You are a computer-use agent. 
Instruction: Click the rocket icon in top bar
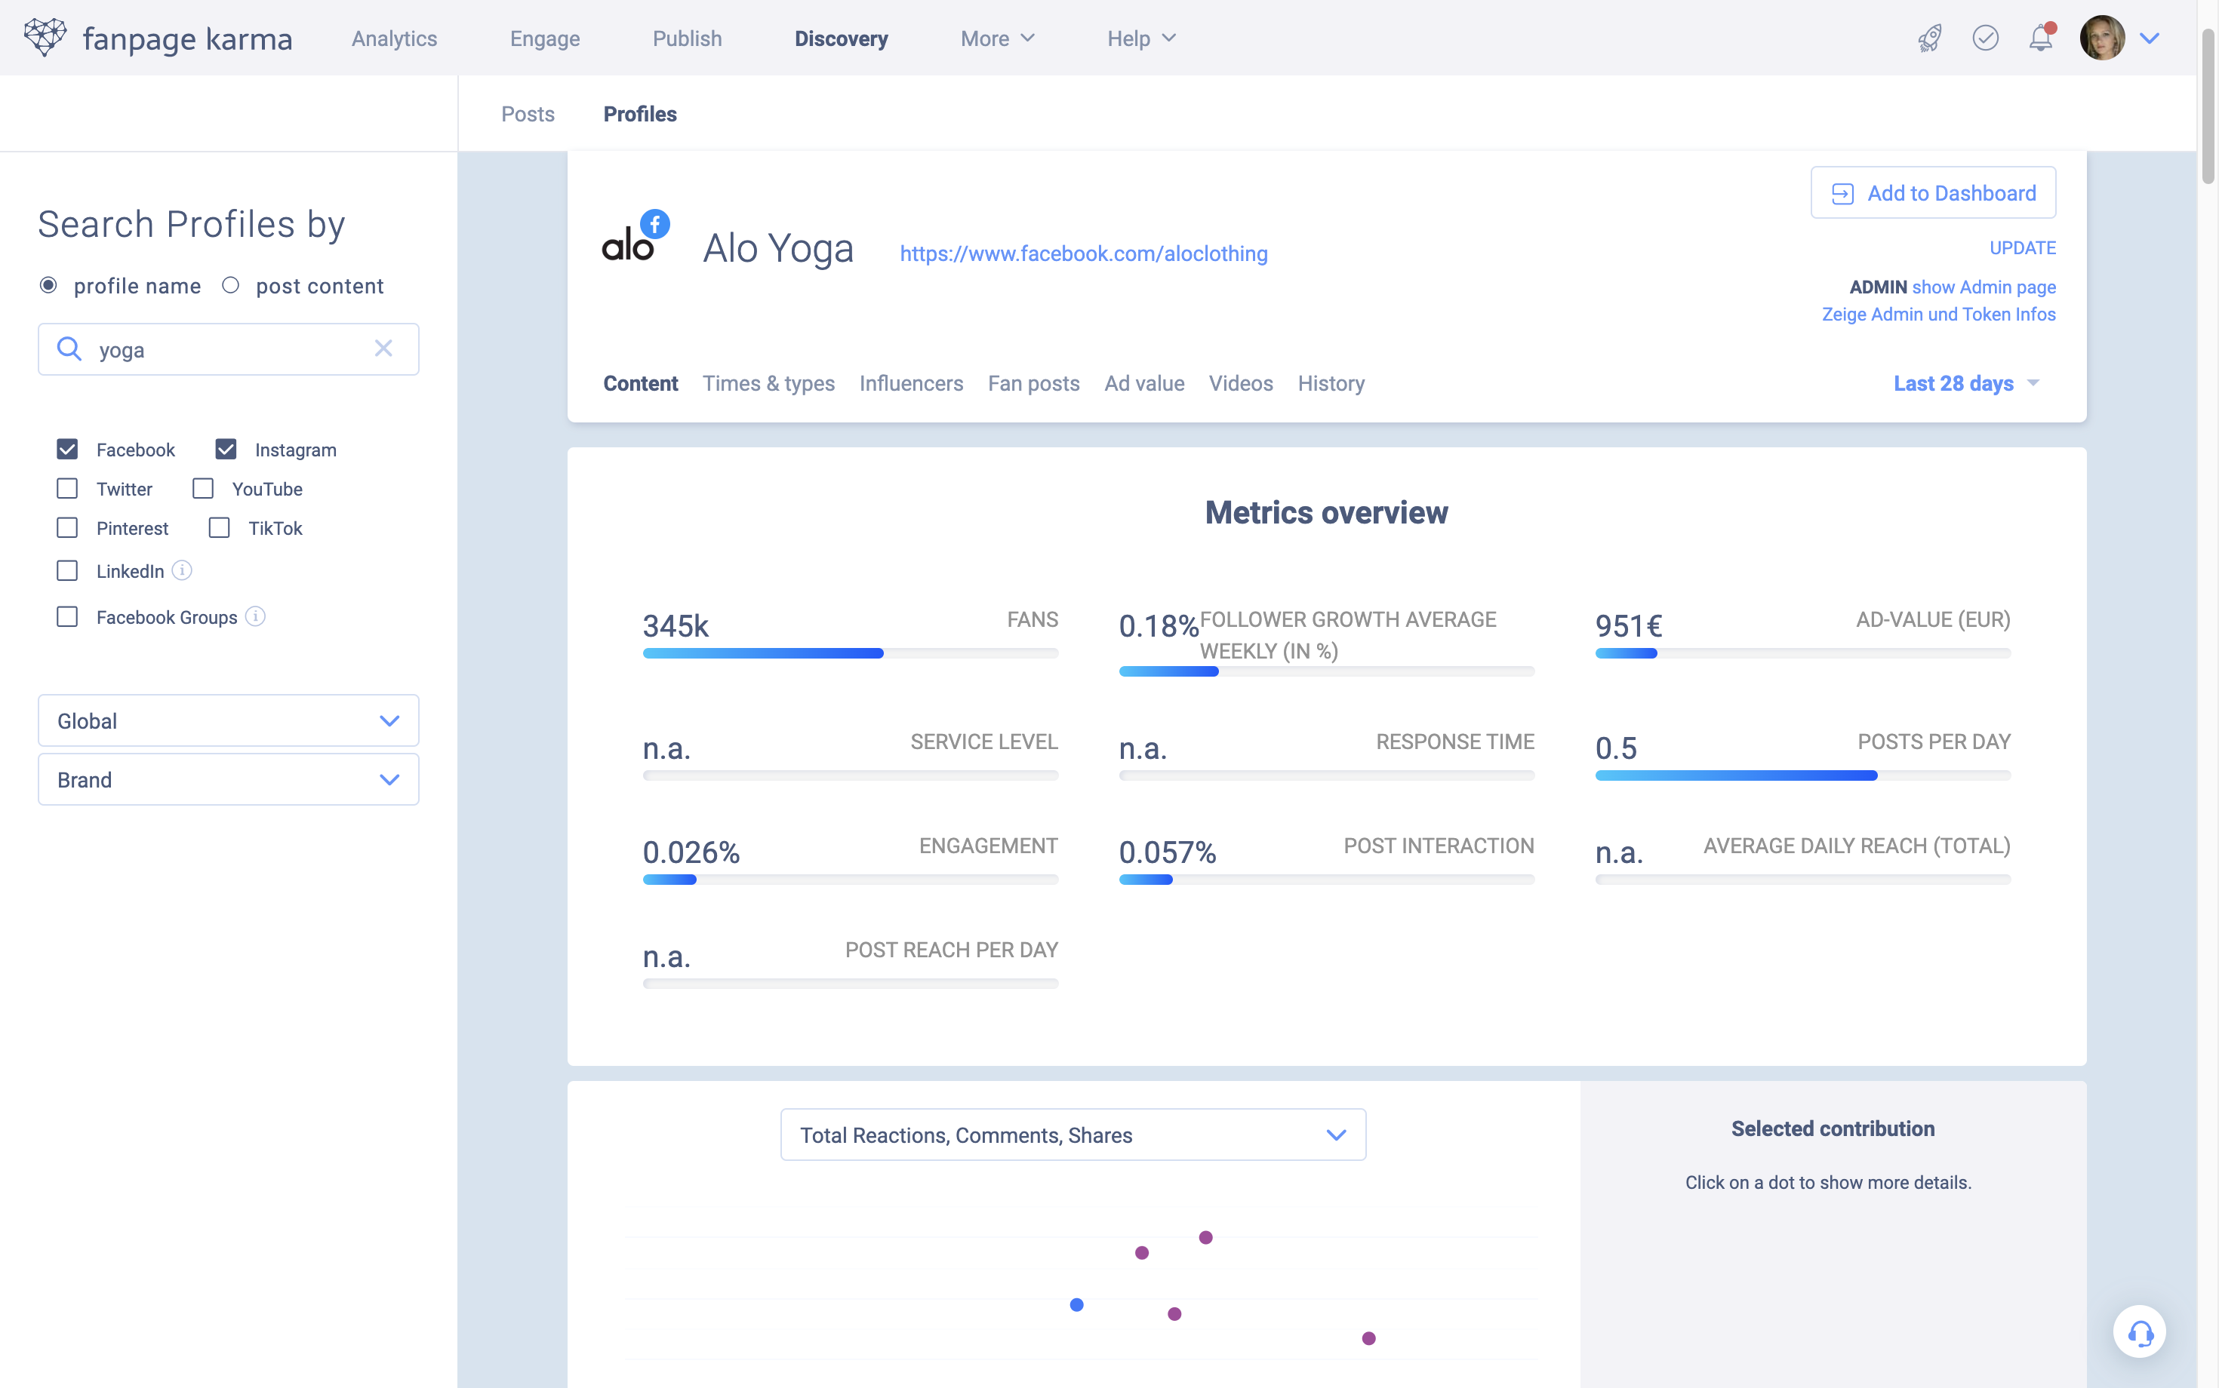[x=1930, y=38]
